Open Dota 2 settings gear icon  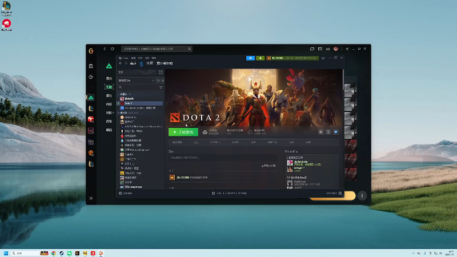pos(321,132)
